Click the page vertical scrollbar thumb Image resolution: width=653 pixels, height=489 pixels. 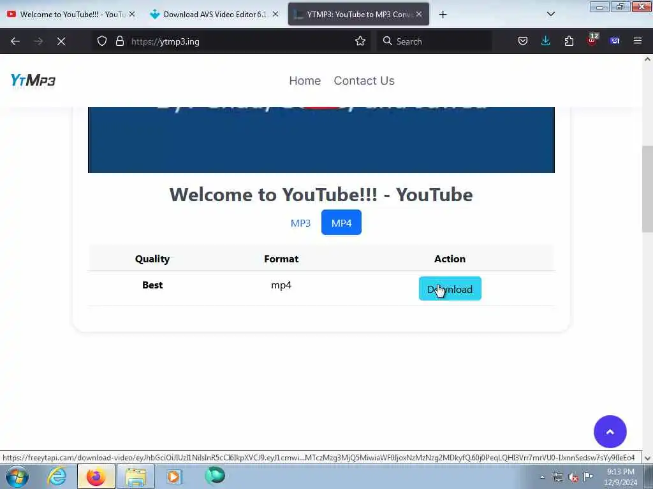tap(647, 189)
